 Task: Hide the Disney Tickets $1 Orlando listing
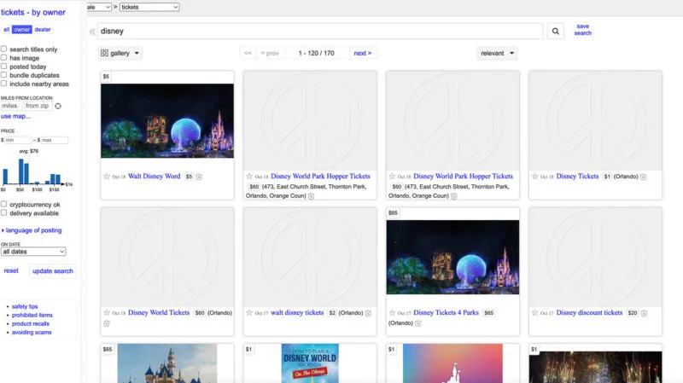coord(644,177)
